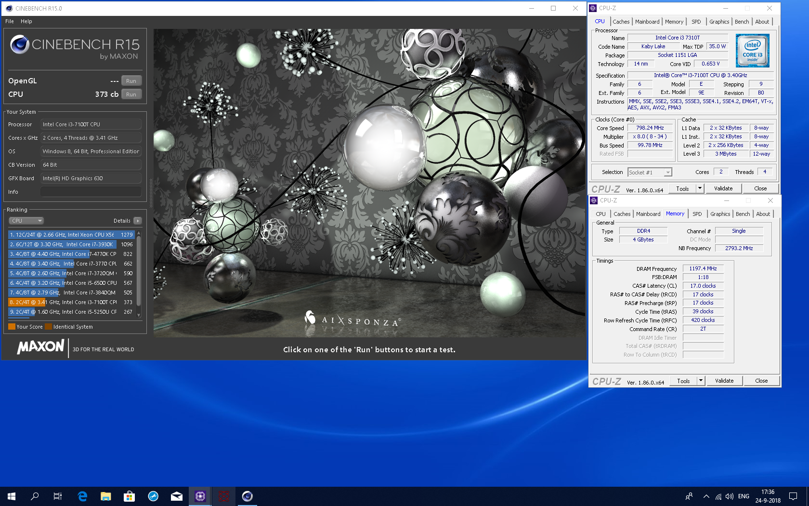Image resolution: width=809 pixels, height=506 pixels.
Task: Open Memory tab in top CPU-Z
Action: [x=674, y=22]
